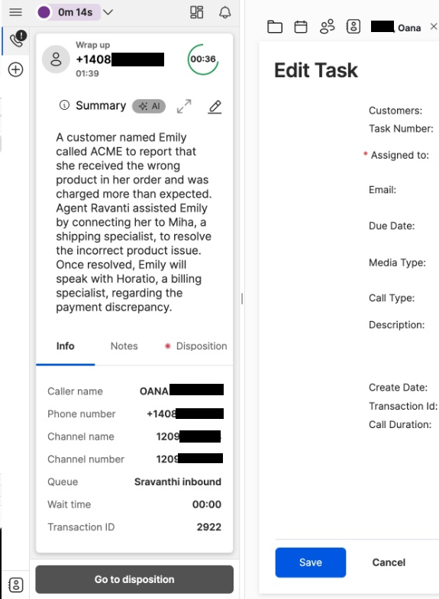The width and height of the screenshot is (439, 599).
Task: Open the folder icon in task toolbar
Action: pyautogui.click(x=275, y=27)
